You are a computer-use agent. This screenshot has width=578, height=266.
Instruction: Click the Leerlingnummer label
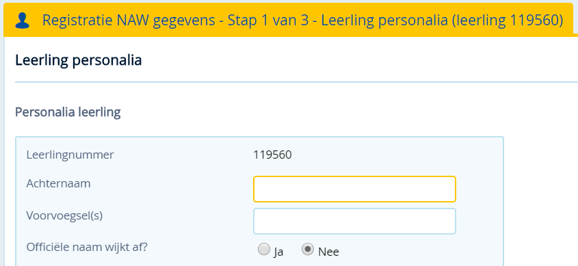(70, 155)
